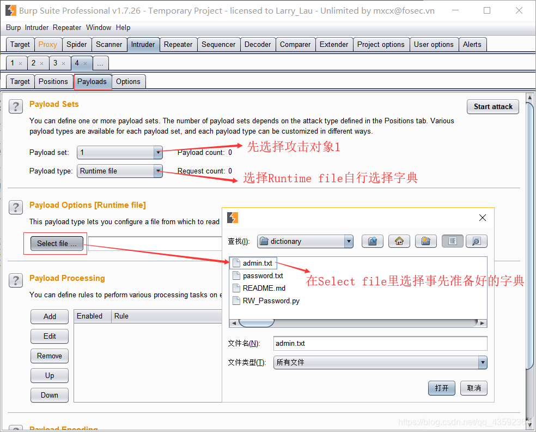This screenshot has height=432, width=536.
Task: Switch to the Sequencer tab
Action: [x=218, y=45]
